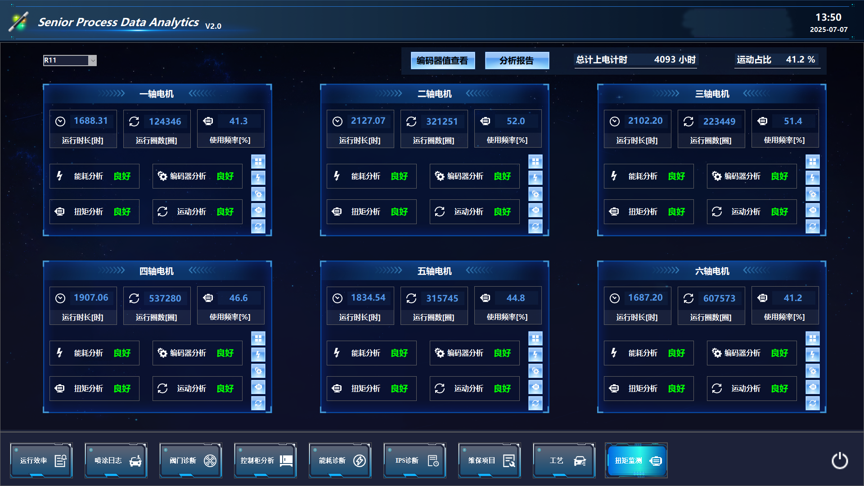
Task: Open the 分析报告 analysis report
Action: 517,60
